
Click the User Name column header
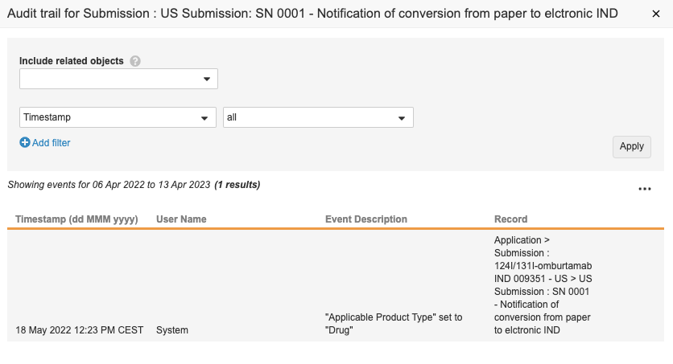point(181,219)
